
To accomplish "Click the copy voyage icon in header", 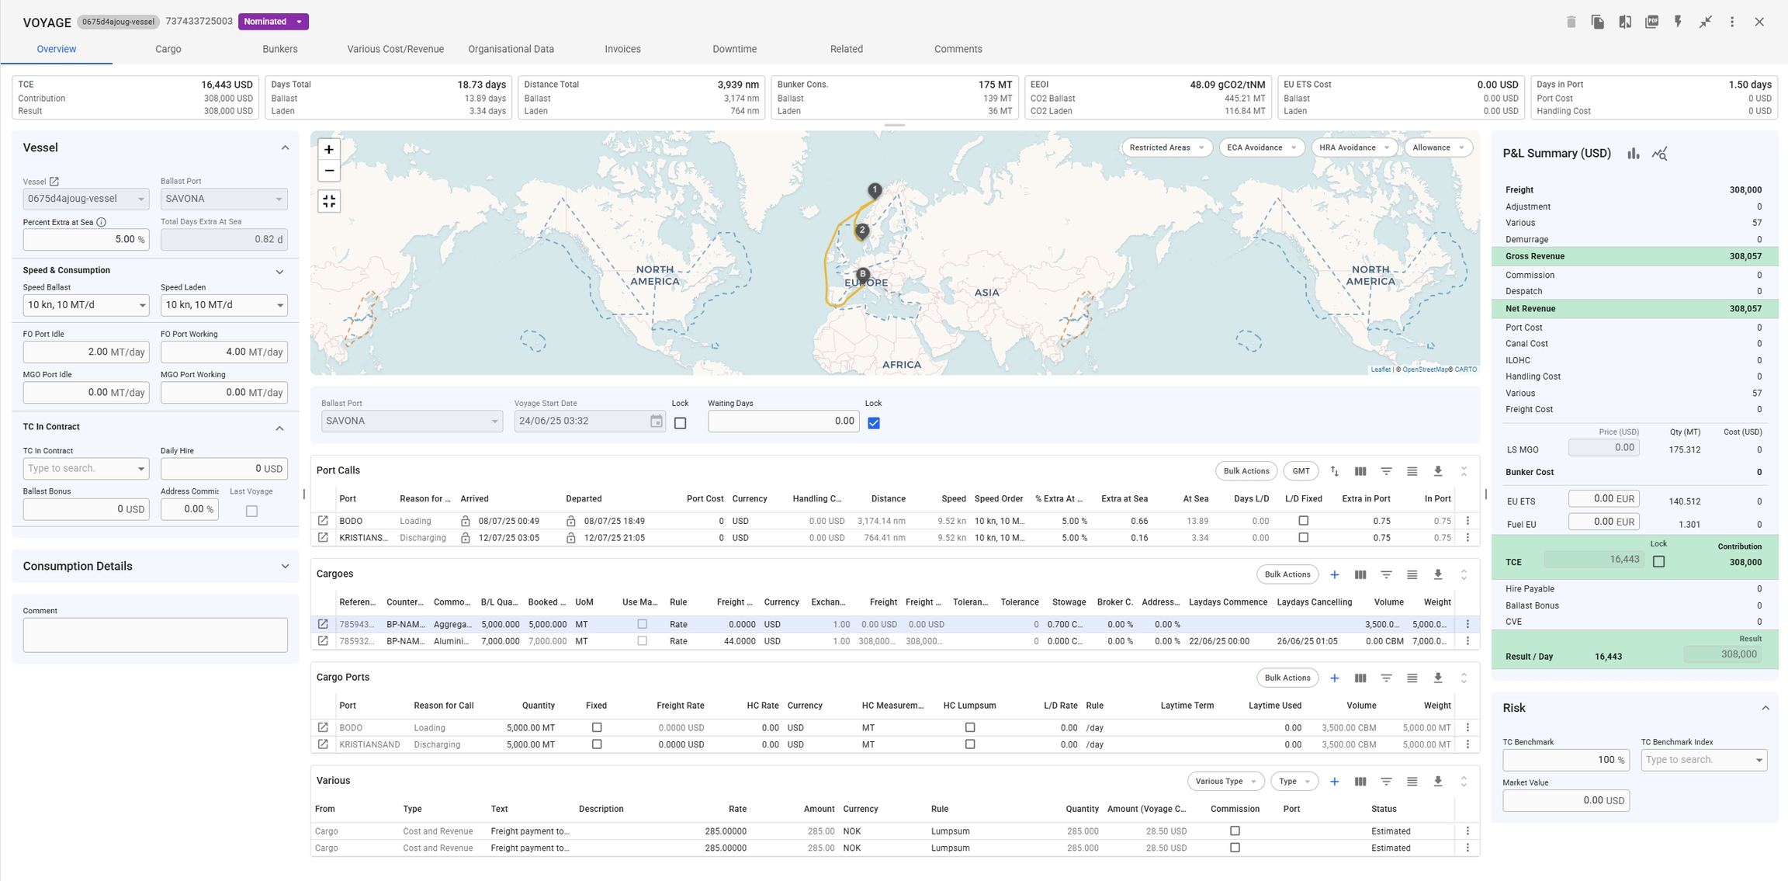I will [1597, 22].
